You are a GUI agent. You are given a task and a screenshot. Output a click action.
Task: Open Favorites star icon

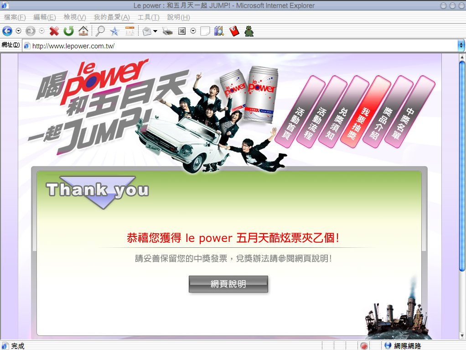[x=114, y=31]
